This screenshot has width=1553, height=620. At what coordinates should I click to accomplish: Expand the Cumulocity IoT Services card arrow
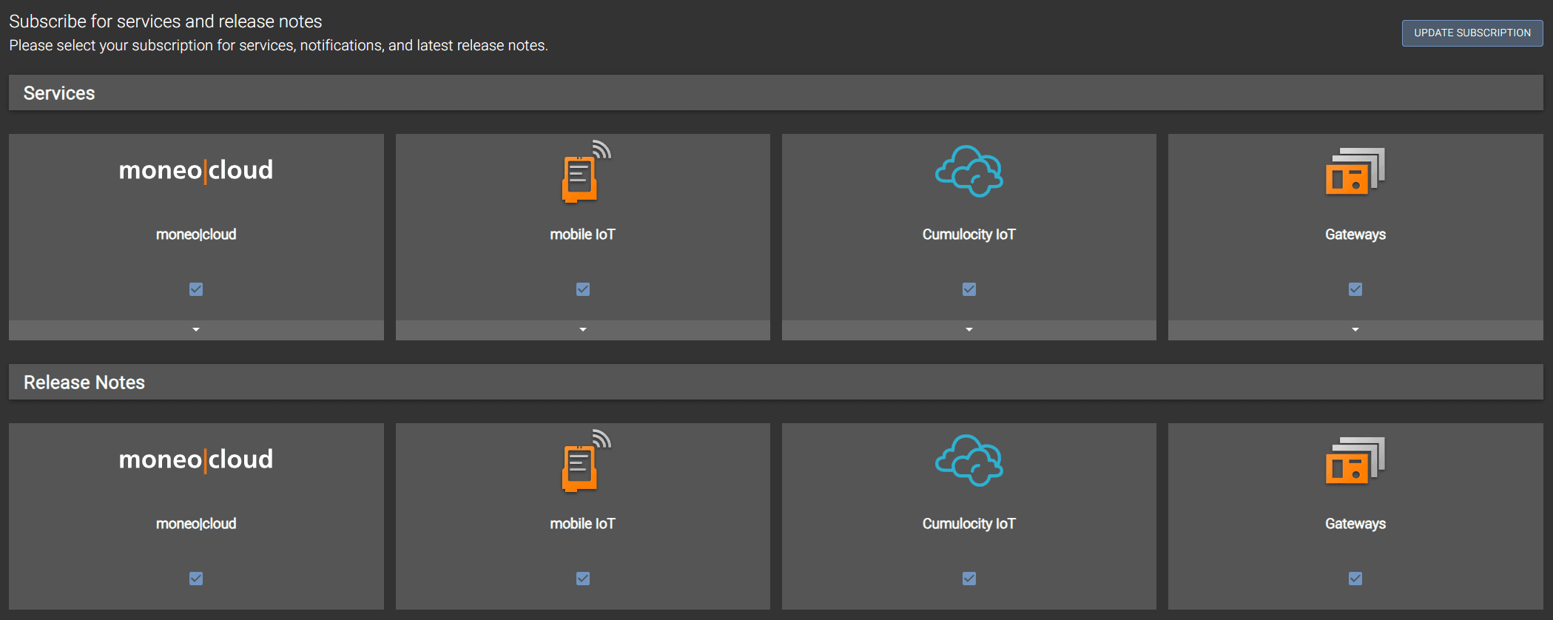point(969,330)
